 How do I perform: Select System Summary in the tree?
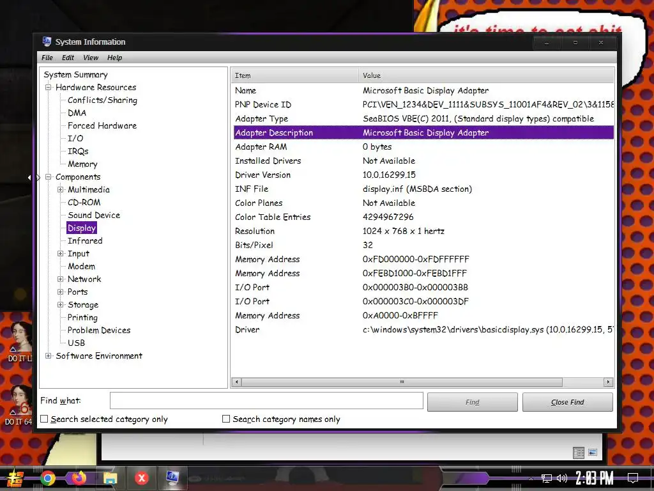(x=75, y=75)
